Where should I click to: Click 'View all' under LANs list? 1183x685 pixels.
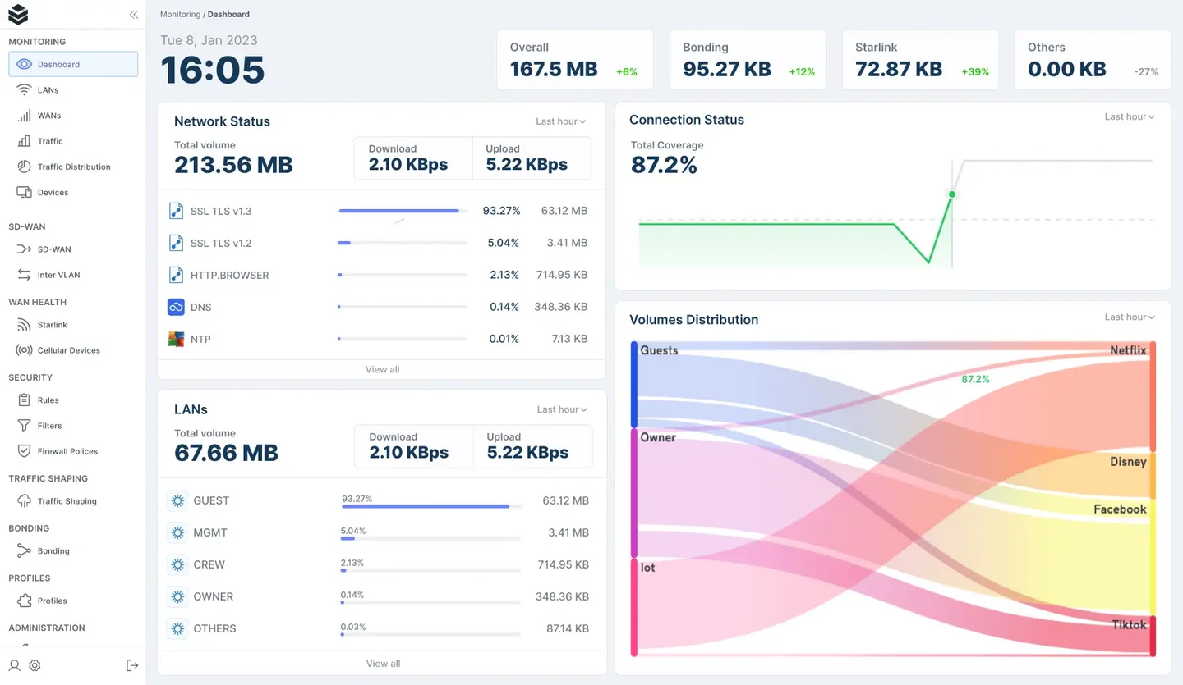point(383,664)
